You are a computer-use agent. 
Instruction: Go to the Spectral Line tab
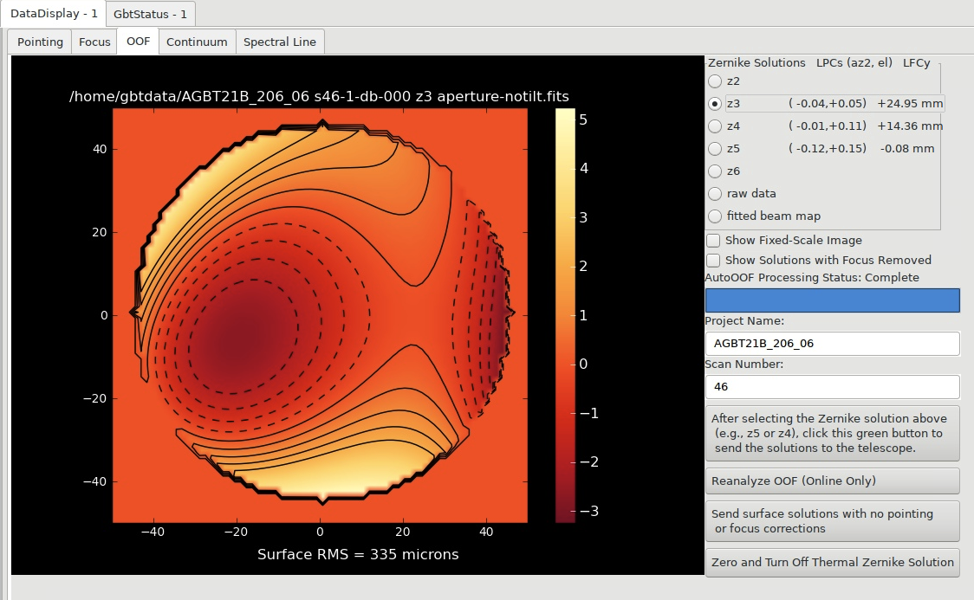click(x=280, y=42)
